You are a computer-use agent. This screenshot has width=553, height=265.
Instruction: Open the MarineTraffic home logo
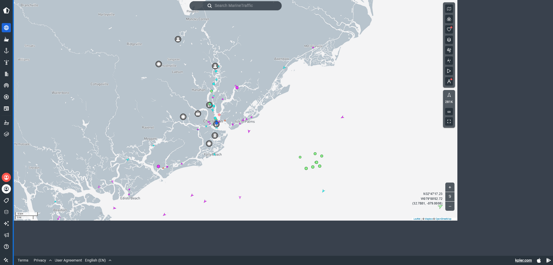coord(6,11)
